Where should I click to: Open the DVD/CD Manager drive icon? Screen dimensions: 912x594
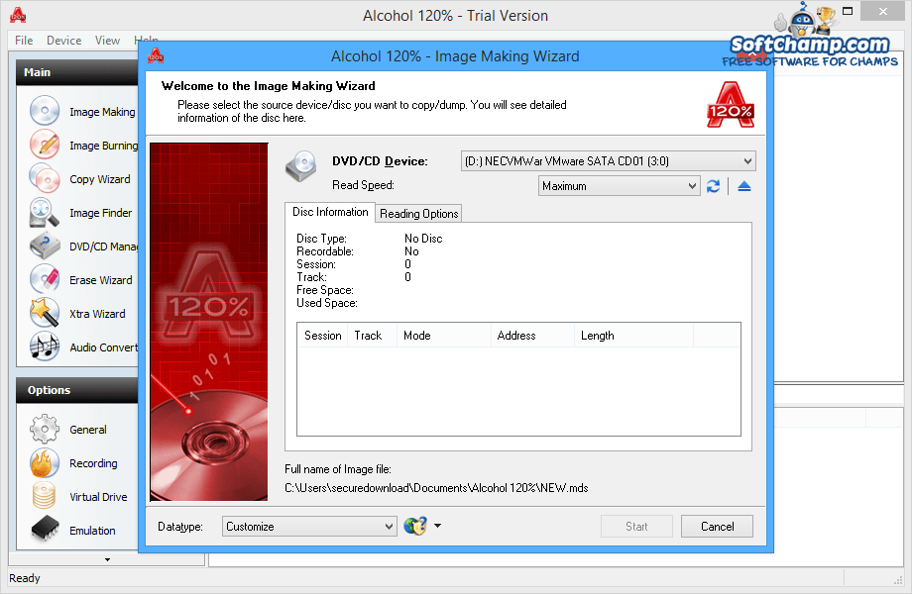pos(45,246)
